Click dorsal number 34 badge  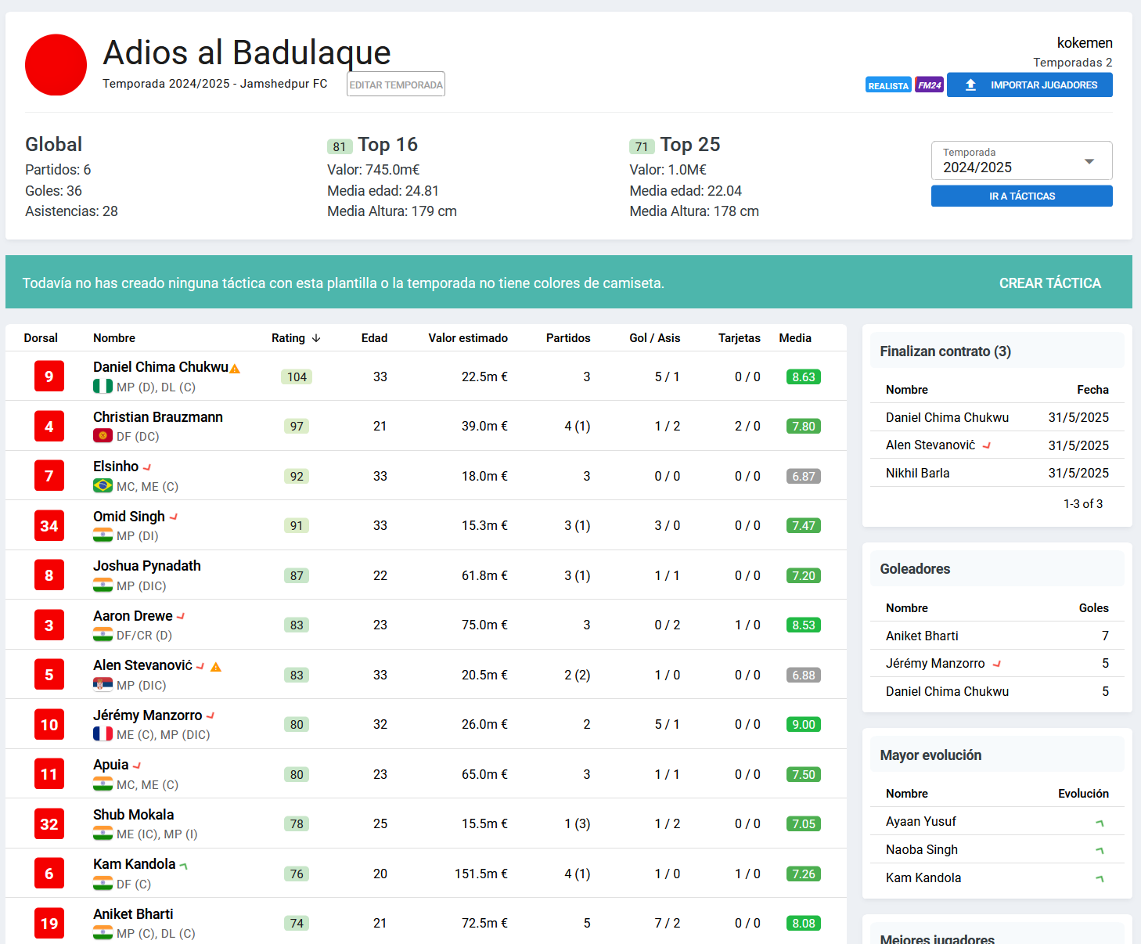[49, 525]
